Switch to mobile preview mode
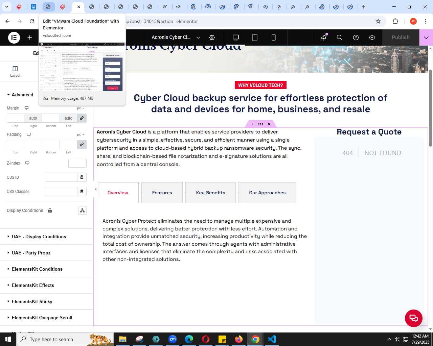The width and height of the screenshot is (433, 346). (x=274, y=38)
